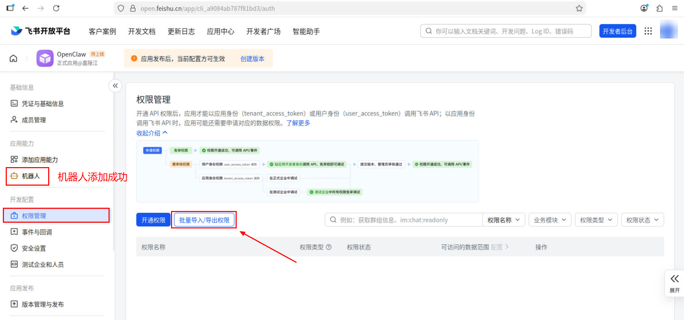Collapse the intro with 收起介绍
The image size is (684, 320).
[x=152, y=133]
